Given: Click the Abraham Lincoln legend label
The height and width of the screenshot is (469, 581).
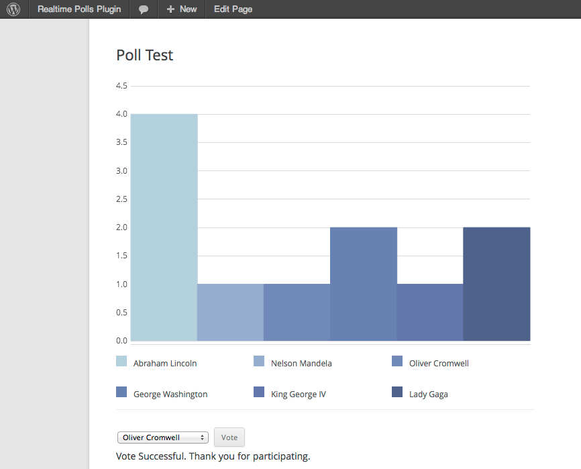Looking at the screenshot, I should [x=165, y=364].
